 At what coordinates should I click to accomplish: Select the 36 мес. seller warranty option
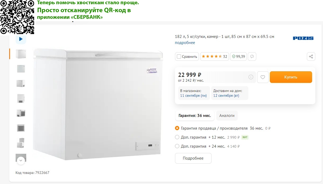(x=177, y=128)
